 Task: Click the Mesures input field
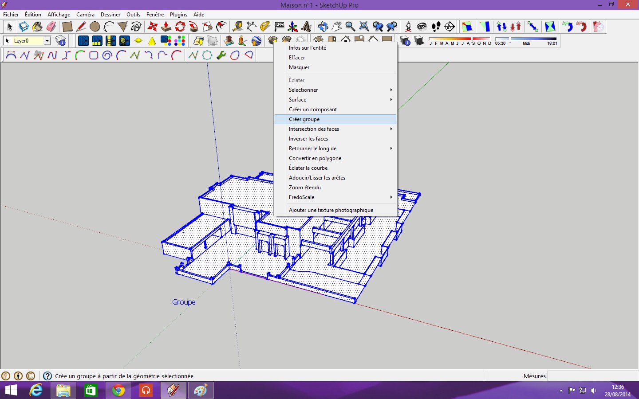[x=592, y=376]
